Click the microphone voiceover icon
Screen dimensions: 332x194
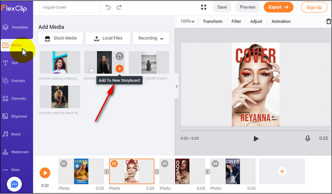pos(307,139)
